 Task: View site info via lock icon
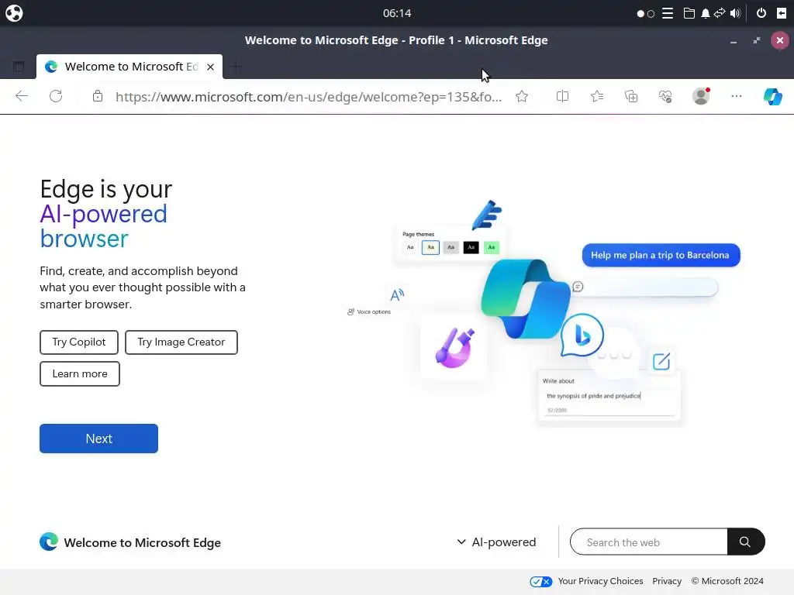click(98, 96)
